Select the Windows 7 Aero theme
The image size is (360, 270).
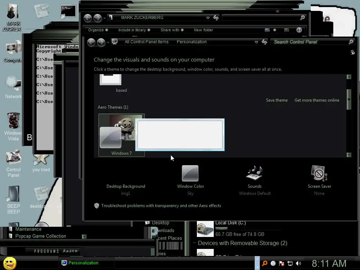point(121,135)
